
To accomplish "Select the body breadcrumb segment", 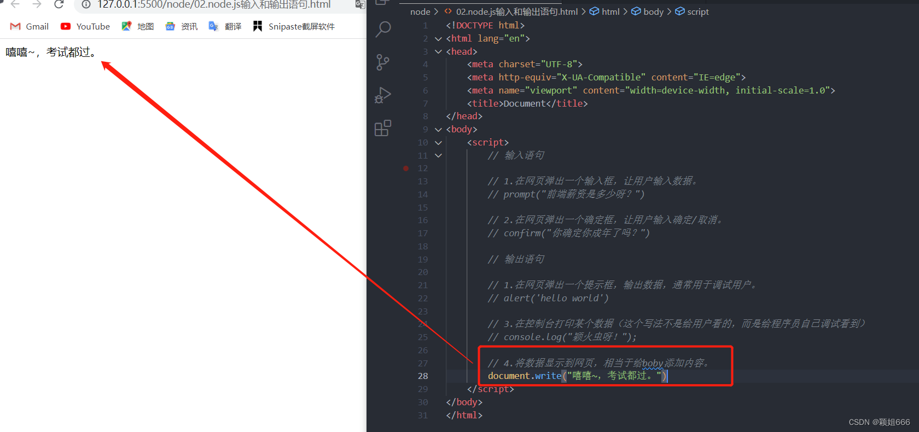I will [x=647, y=11].
